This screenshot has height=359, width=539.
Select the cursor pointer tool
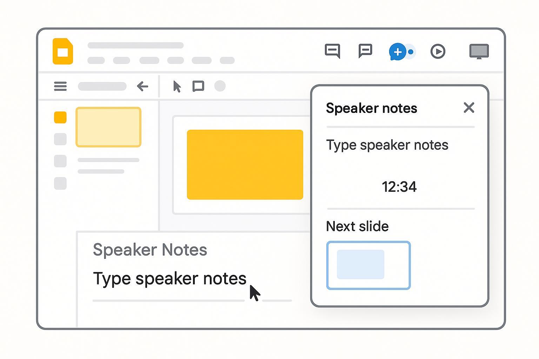(177, 86)
